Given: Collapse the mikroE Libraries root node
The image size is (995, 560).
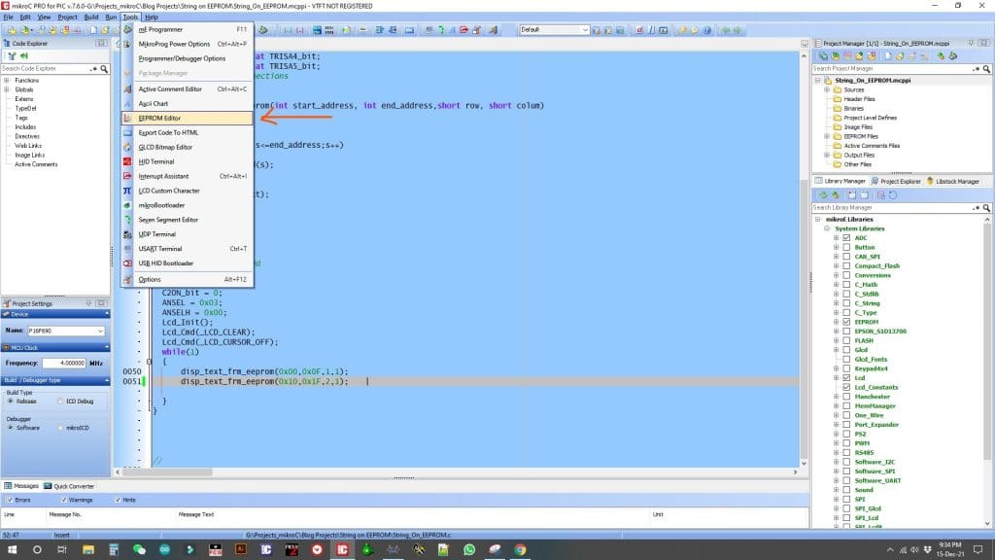Looking at the screenshot, I should point(818,219).
